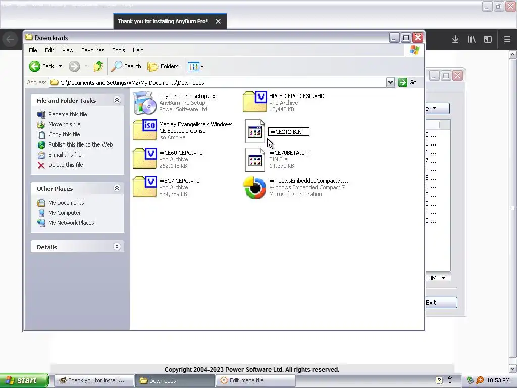Click Exit in the Edit image window

(x=441, y=302)
